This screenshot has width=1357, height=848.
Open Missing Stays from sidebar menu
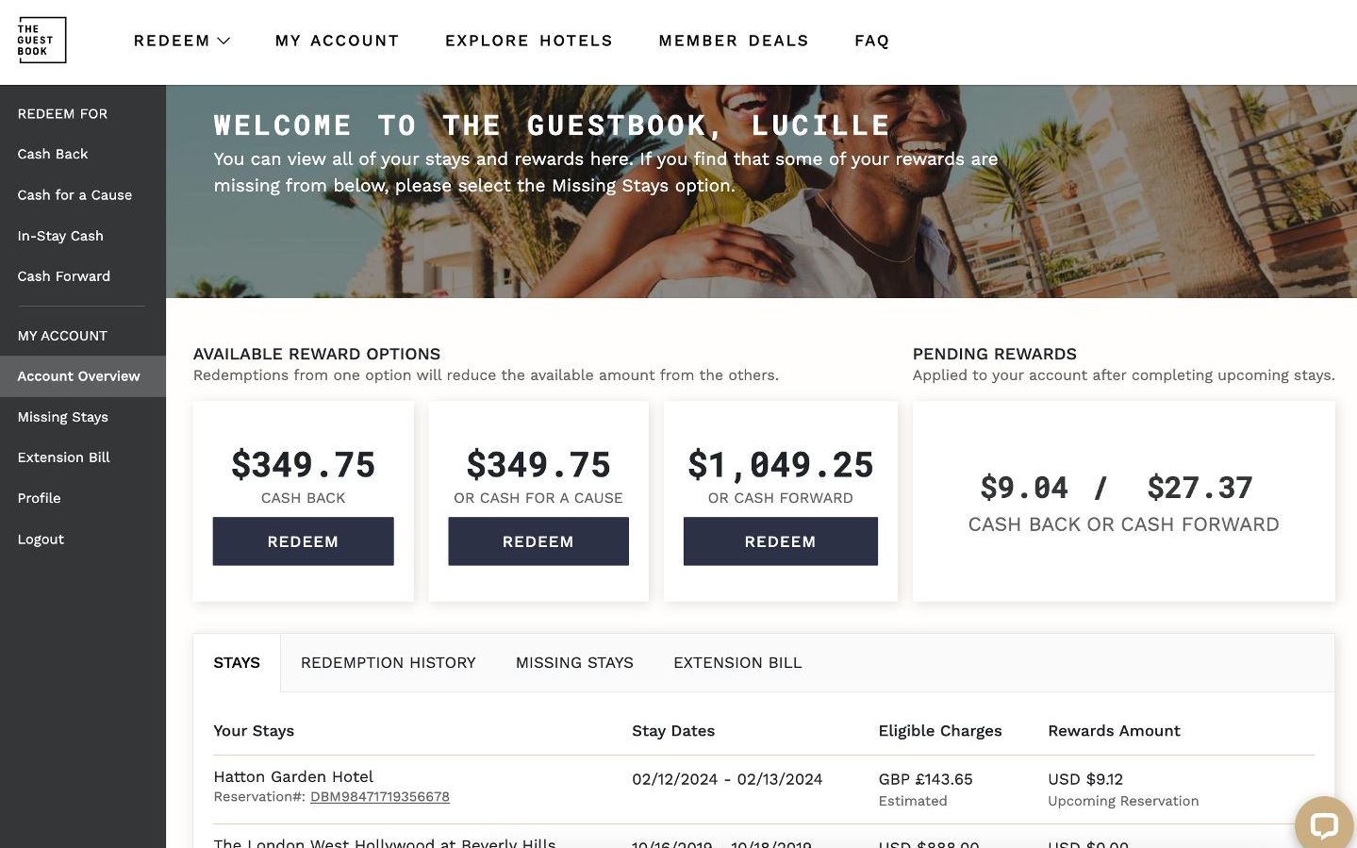click(x=62, y=417)
